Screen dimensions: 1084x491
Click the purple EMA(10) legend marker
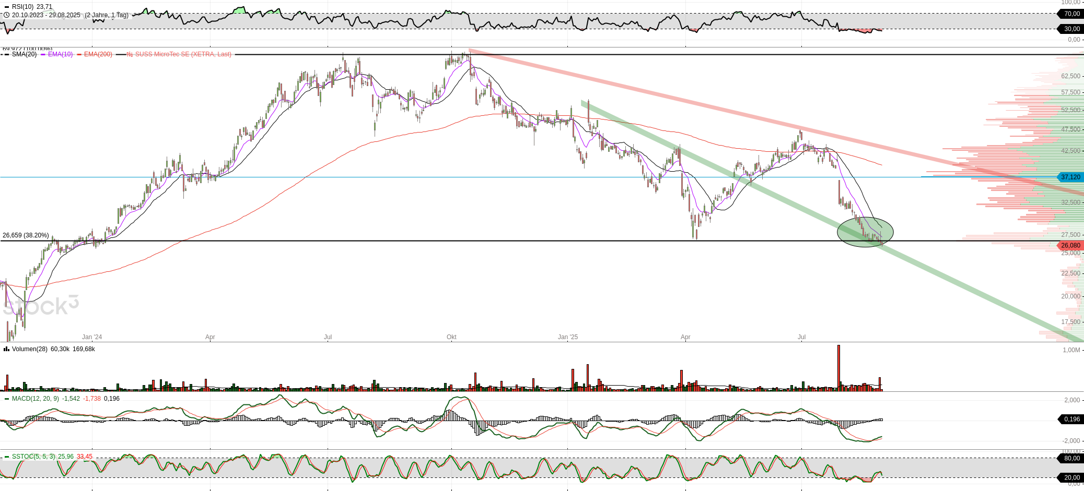point(43,54)
